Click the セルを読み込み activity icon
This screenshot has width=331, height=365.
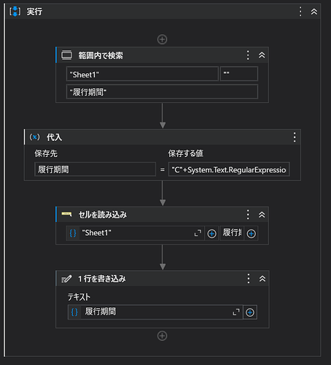click(x=66, y=214)
